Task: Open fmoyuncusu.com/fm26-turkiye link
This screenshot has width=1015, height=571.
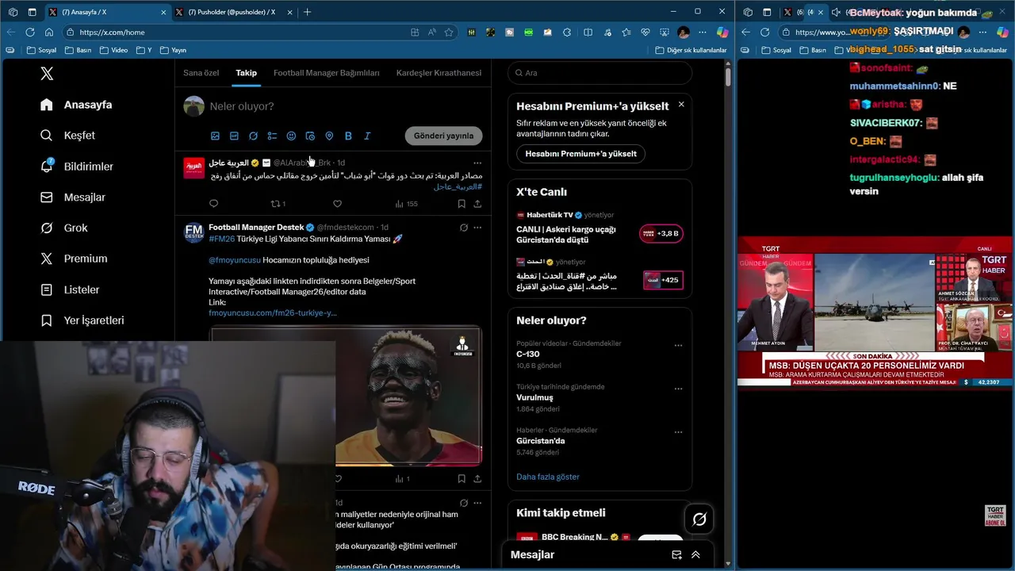Action: pos(273,313)
